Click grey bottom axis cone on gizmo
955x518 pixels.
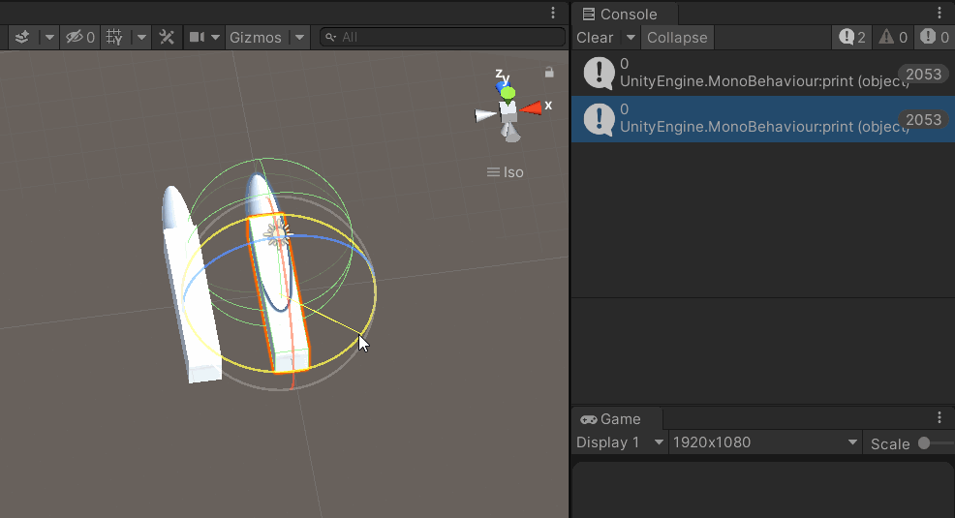[511, 132]
